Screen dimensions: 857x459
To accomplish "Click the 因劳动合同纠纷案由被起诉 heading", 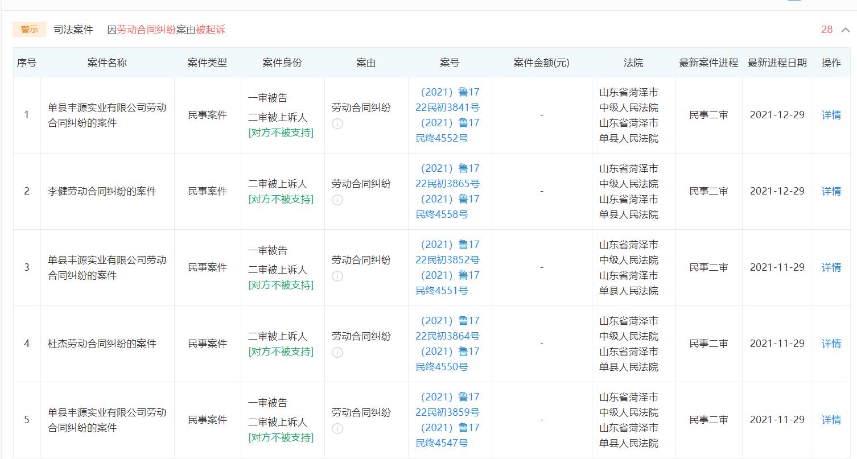I will [x=166, y=29].
